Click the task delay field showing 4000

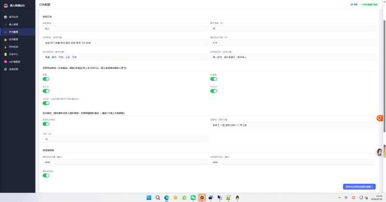pyautogui.click(x=293, y=163)
